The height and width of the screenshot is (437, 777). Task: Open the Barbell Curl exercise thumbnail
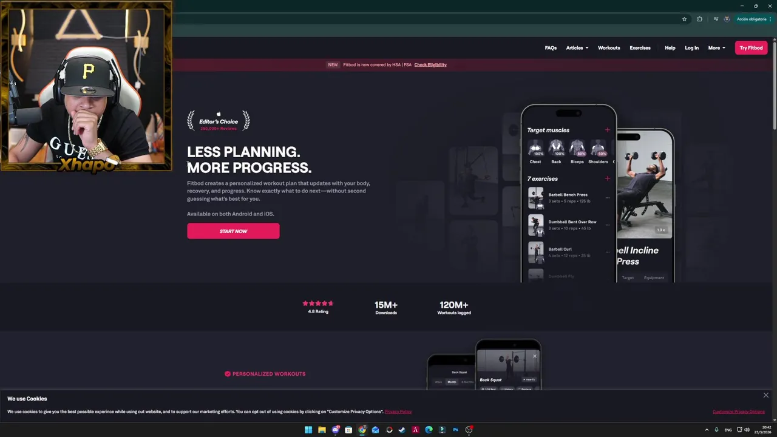tap(535, 252)
